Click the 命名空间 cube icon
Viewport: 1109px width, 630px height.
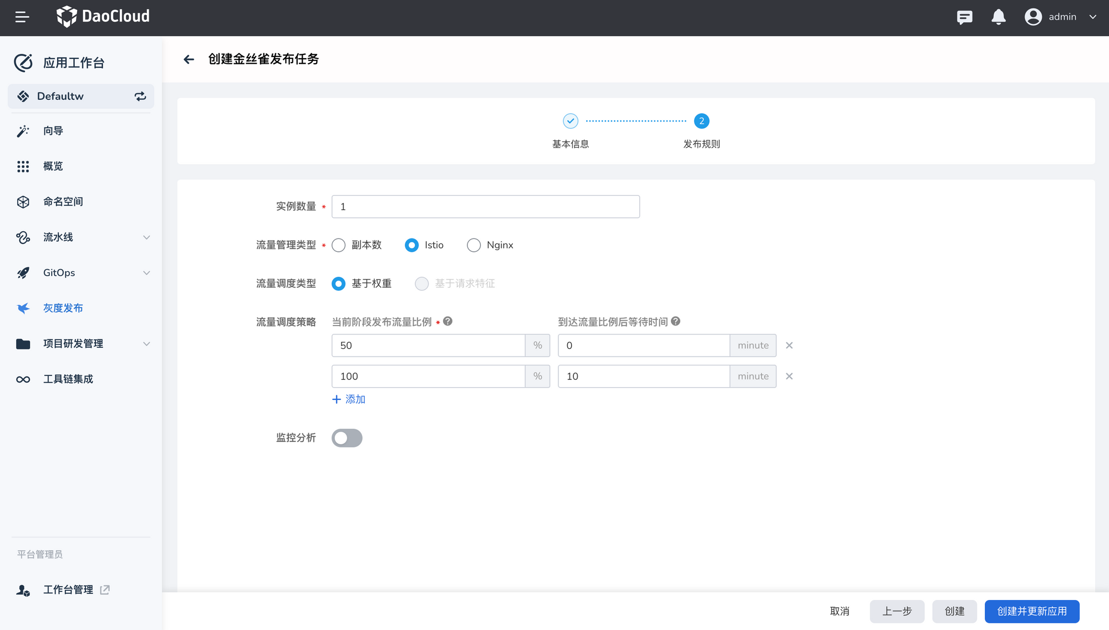[x=23, y=202]
